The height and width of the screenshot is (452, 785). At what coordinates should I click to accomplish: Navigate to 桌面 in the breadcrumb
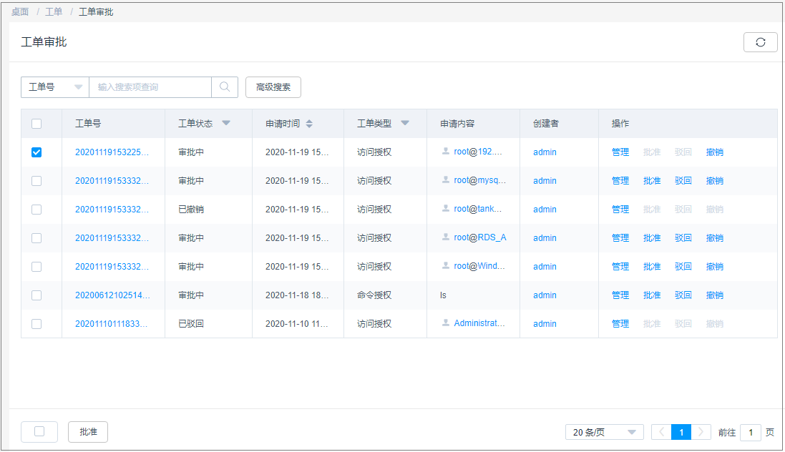point(20,12)
